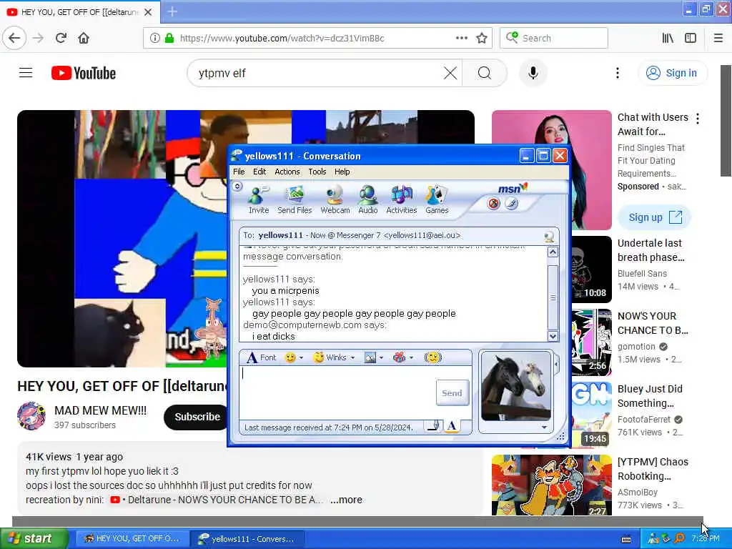Screen dimensions: 732x549
Task: Click the taskbar clock 7:28 PM
Action: [706, 539]
